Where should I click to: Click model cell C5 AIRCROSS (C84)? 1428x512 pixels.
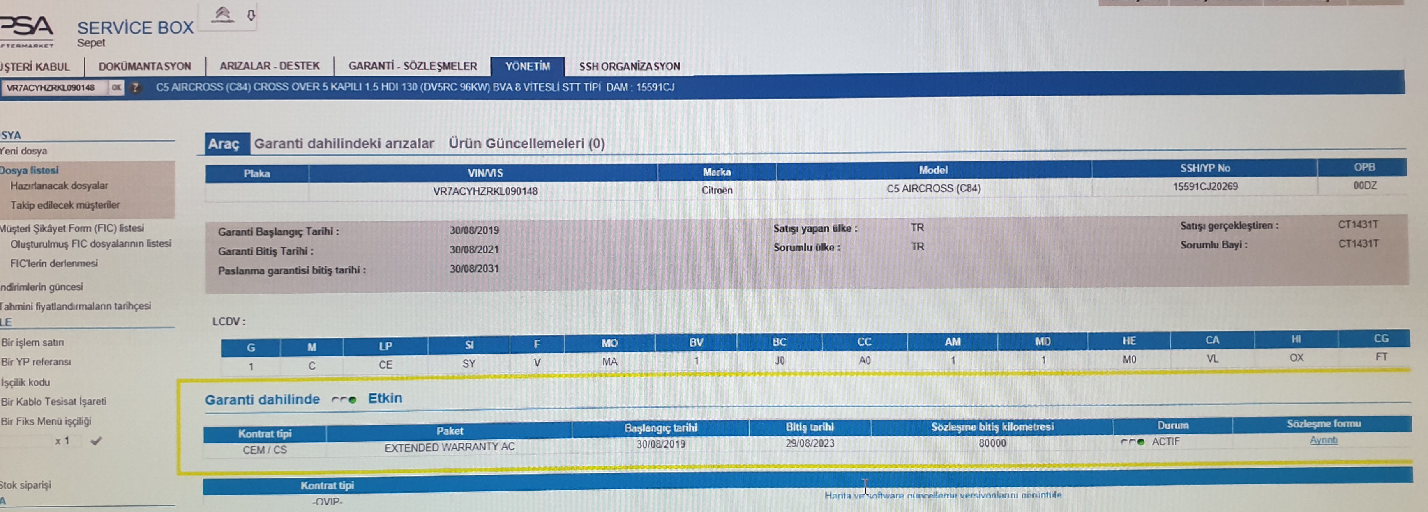click(x=934, y=188)
